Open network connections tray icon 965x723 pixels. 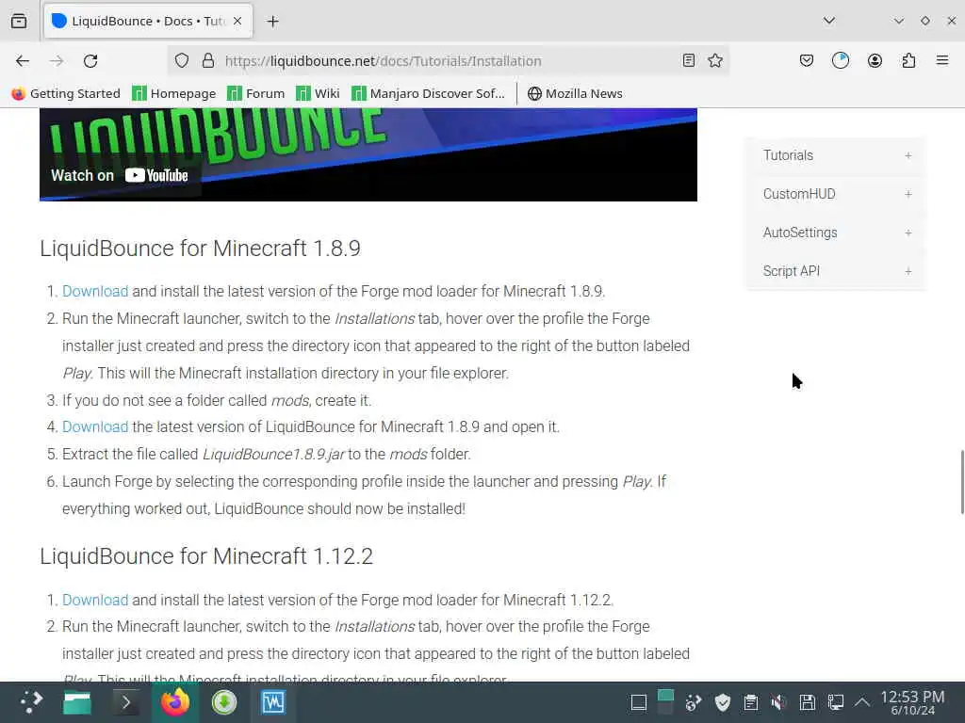(835, 702)
